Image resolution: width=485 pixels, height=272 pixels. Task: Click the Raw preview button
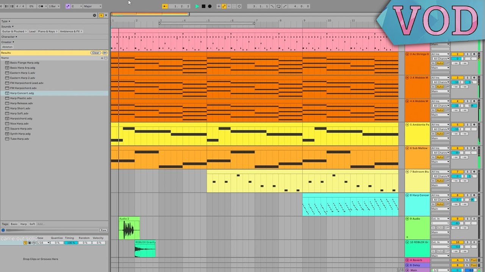click(x=103, y=230)
